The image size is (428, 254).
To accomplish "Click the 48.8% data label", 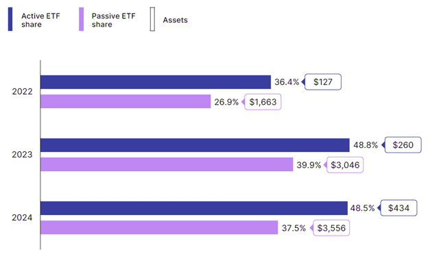I will [366, 145].
